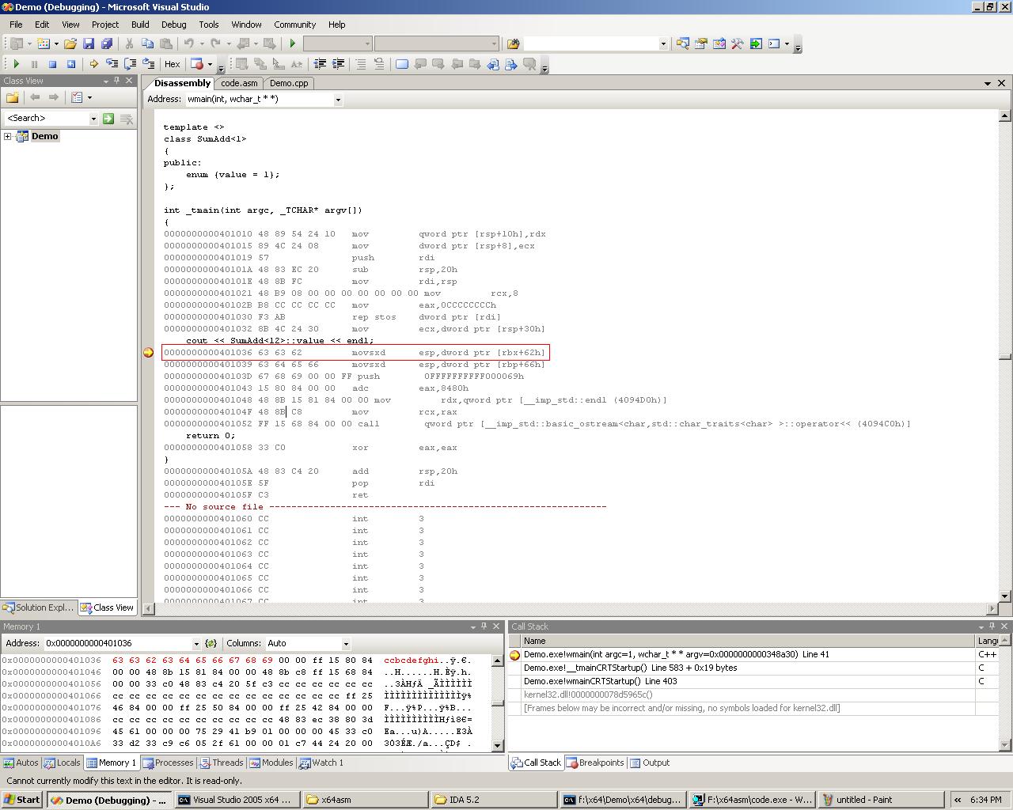This screenshot has width=1013, height=810.
Task: Stop debugging with the blue square button
Action: (x=52, y=64)
